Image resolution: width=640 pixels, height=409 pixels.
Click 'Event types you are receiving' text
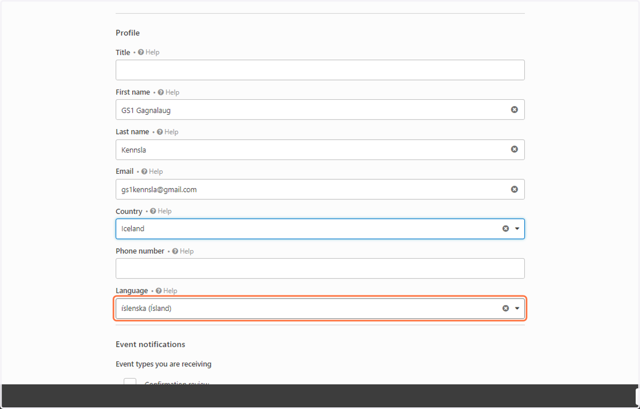click(x=164, y=364)
